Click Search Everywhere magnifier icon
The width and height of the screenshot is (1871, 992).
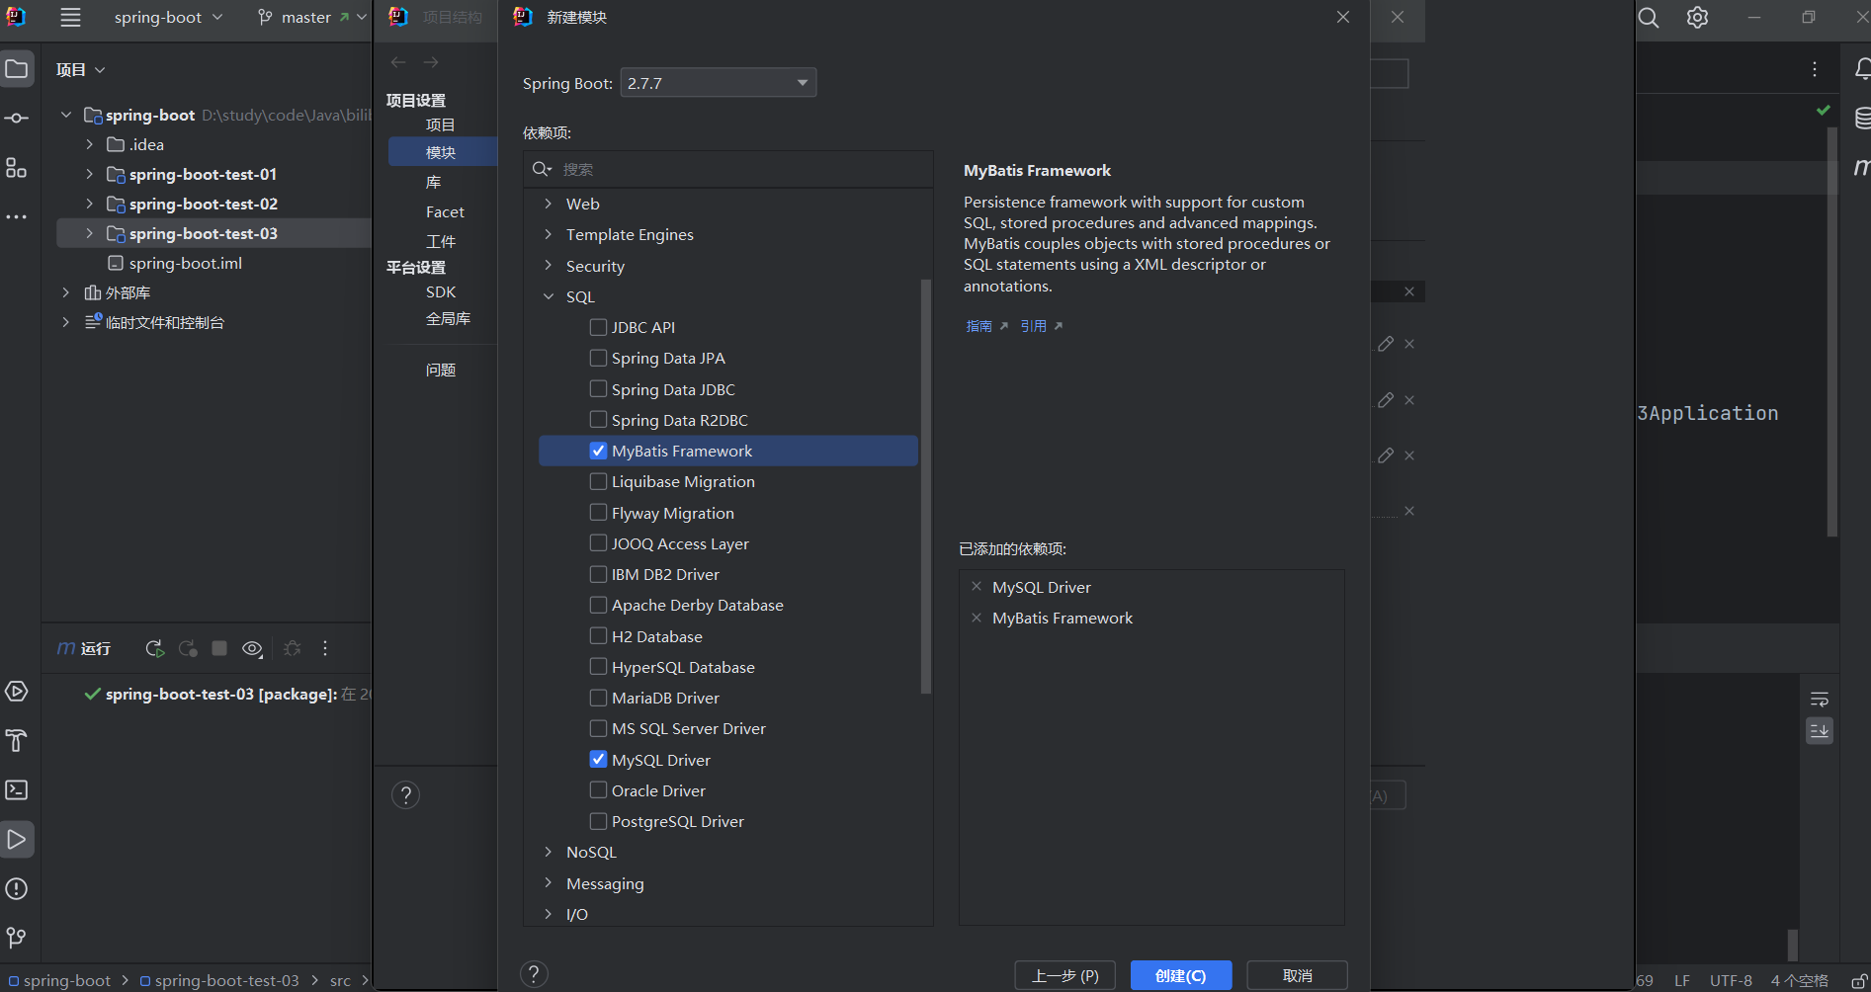1649,18
